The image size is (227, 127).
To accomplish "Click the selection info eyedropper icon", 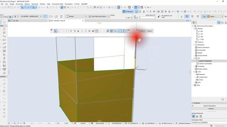I will [159, 17].
